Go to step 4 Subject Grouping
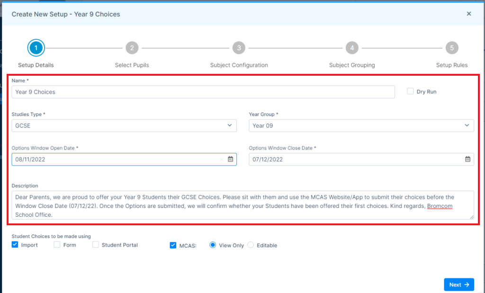 352,48
